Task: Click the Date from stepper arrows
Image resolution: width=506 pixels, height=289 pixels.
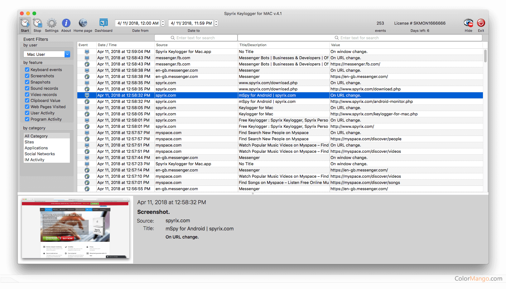Action: coord(163,23)
